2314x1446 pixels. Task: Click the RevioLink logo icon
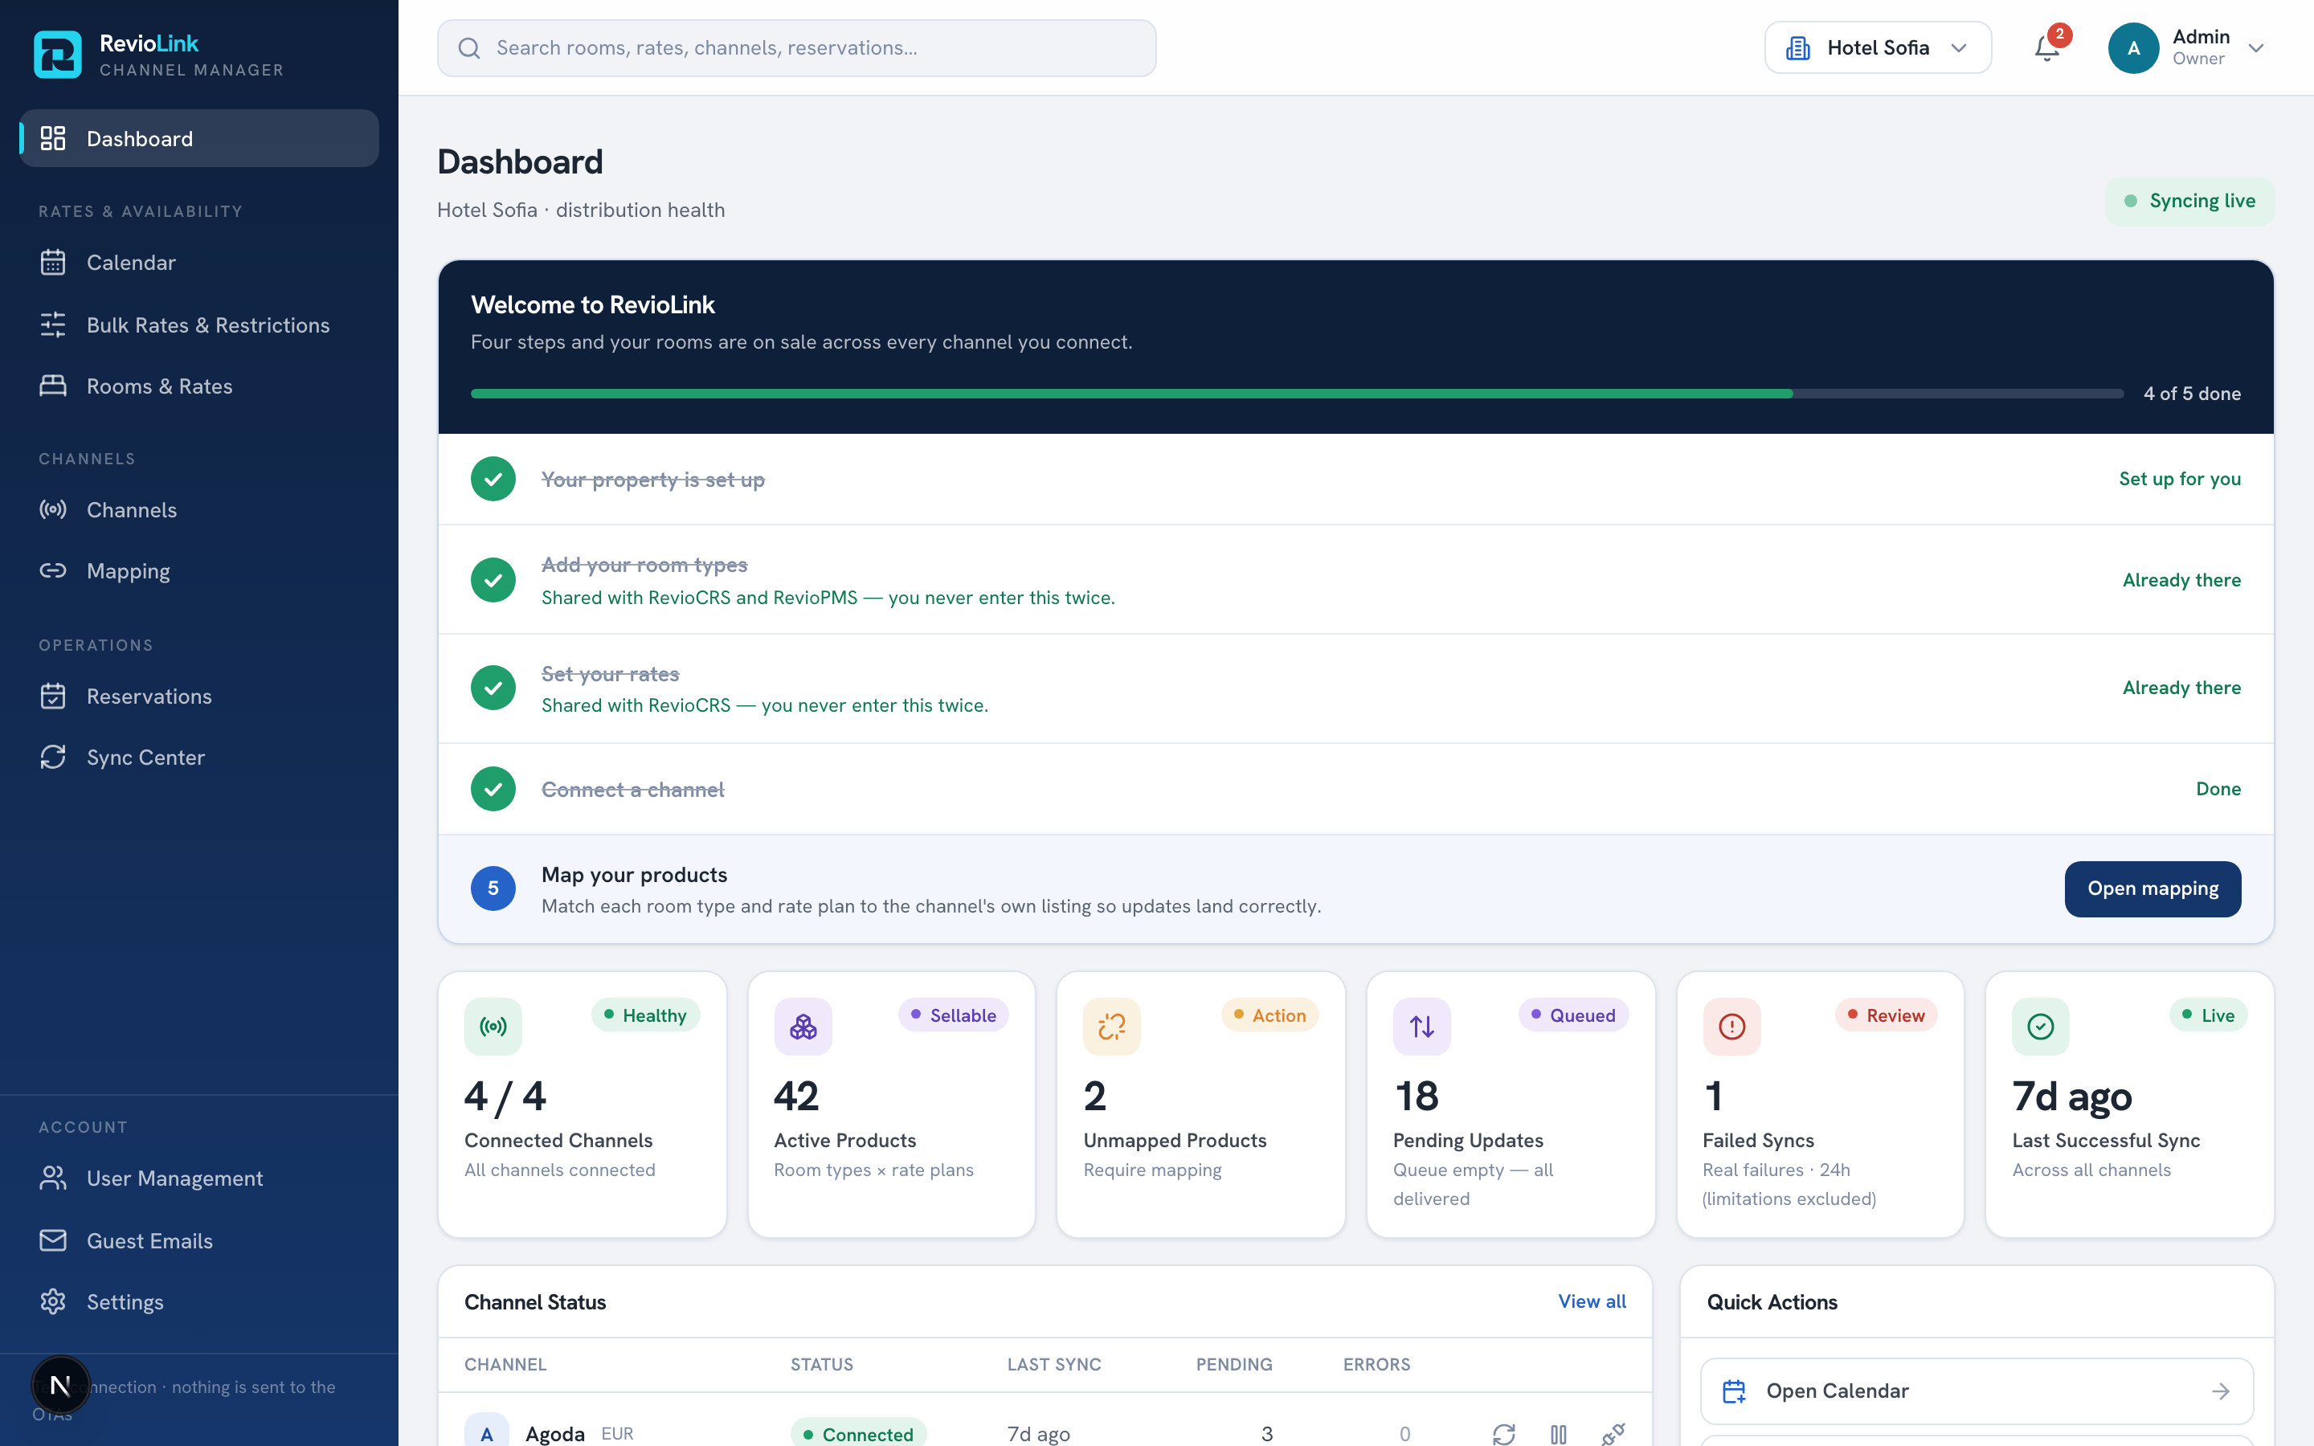click(57, 55)
